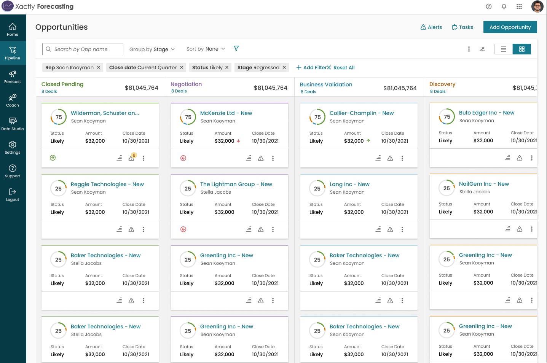Open Collier-Champlin activity list icon
547x363 pixels.
(378, 158)
